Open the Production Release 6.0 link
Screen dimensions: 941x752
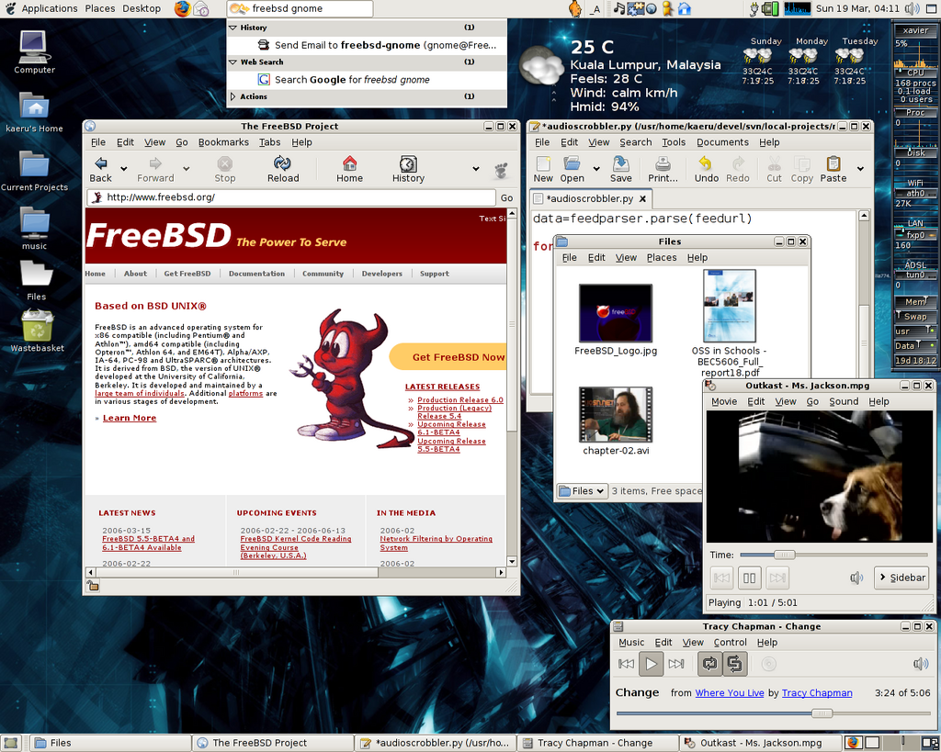460,400
